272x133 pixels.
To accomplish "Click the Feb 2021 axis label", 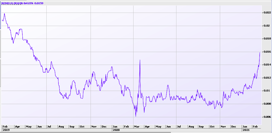I will click(255, 127).
